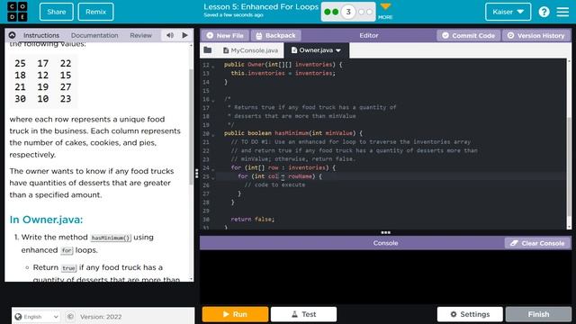Click the Test button
Screen dimensions: 576x324
pos(304,314)
